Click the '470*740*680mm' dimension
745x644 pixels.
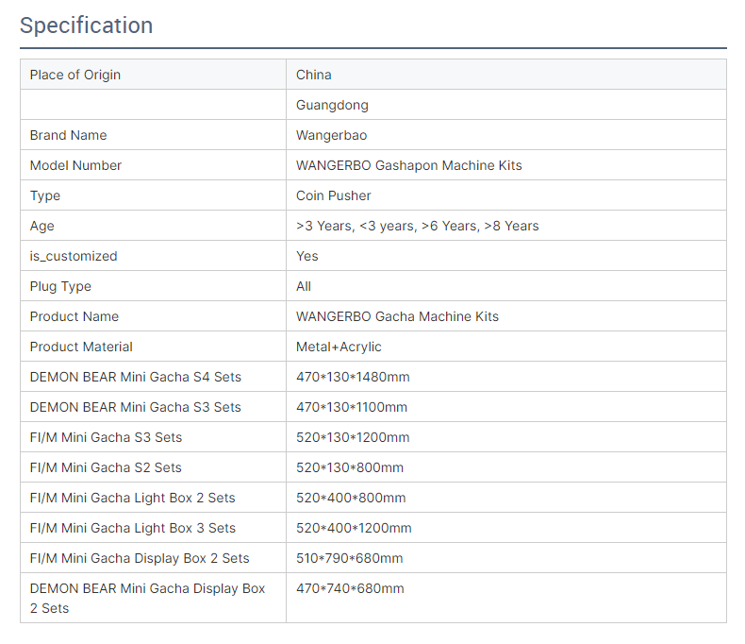pos(350,588)
